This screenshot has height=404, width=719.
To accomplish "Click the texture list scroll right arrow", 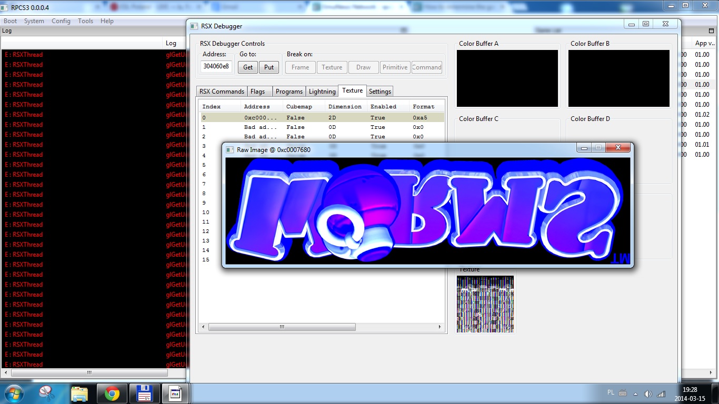I will (440, 327).
